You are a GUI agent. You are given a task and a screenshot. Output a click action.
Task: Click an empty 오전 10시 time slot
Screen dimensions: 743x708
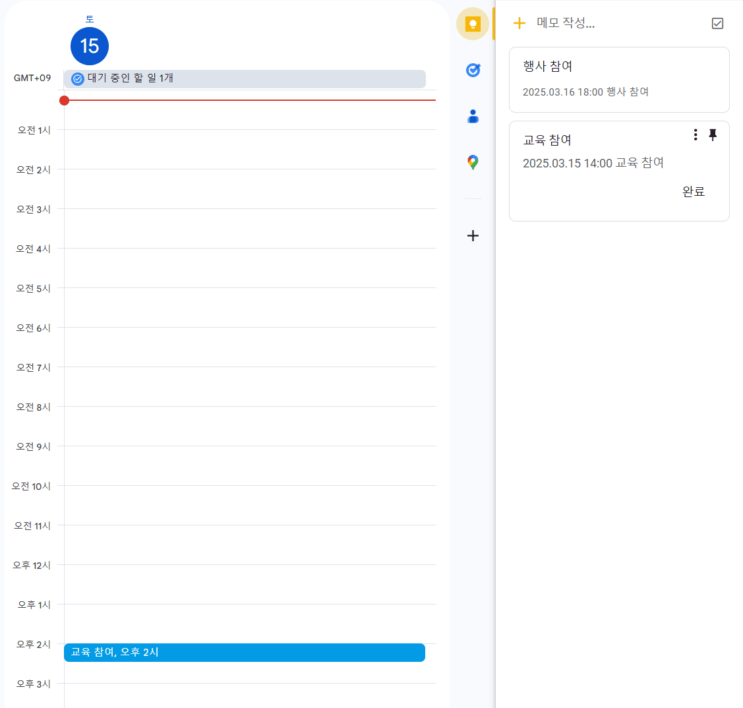(x=244, y=504)
